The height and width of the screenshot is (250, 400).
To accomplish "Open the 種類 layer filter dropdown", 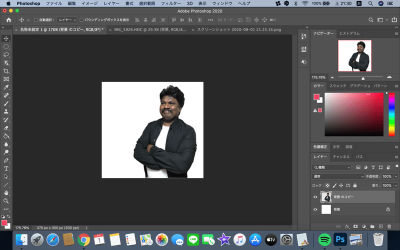I will tap(332, 167).
